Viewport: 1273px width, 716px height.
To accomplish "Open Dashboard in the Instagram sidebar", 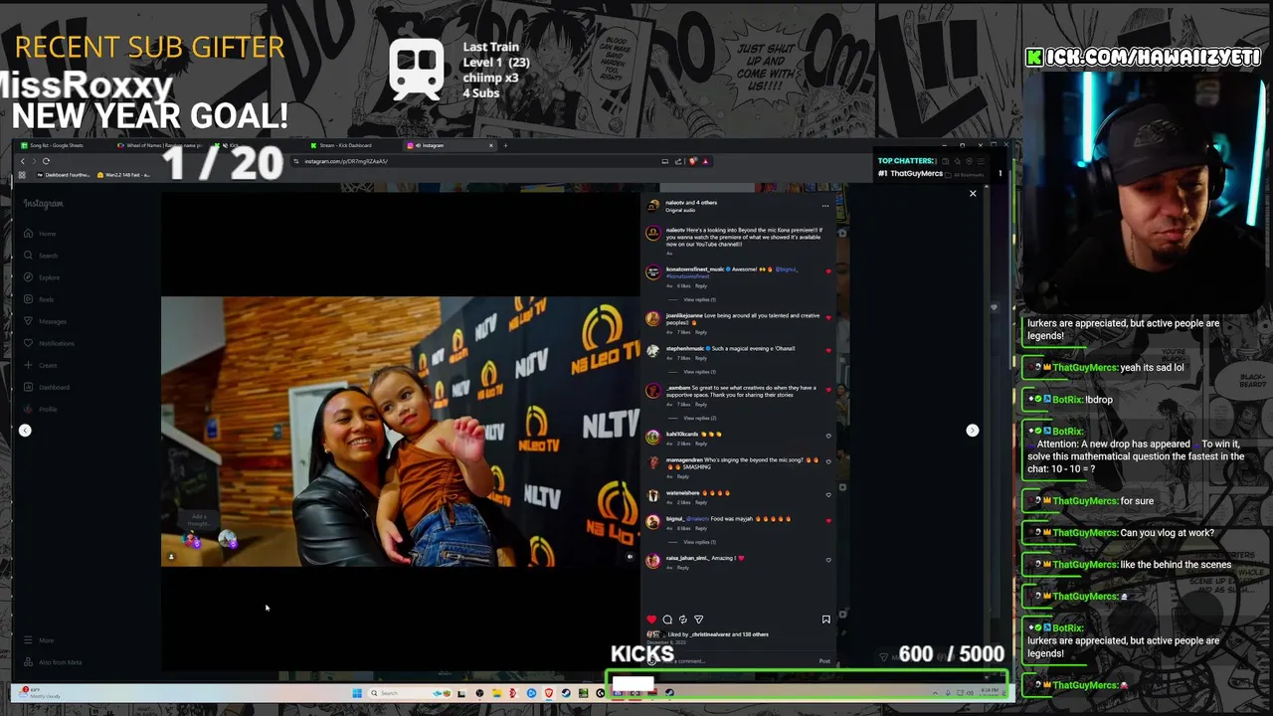I will click(47, 387).
